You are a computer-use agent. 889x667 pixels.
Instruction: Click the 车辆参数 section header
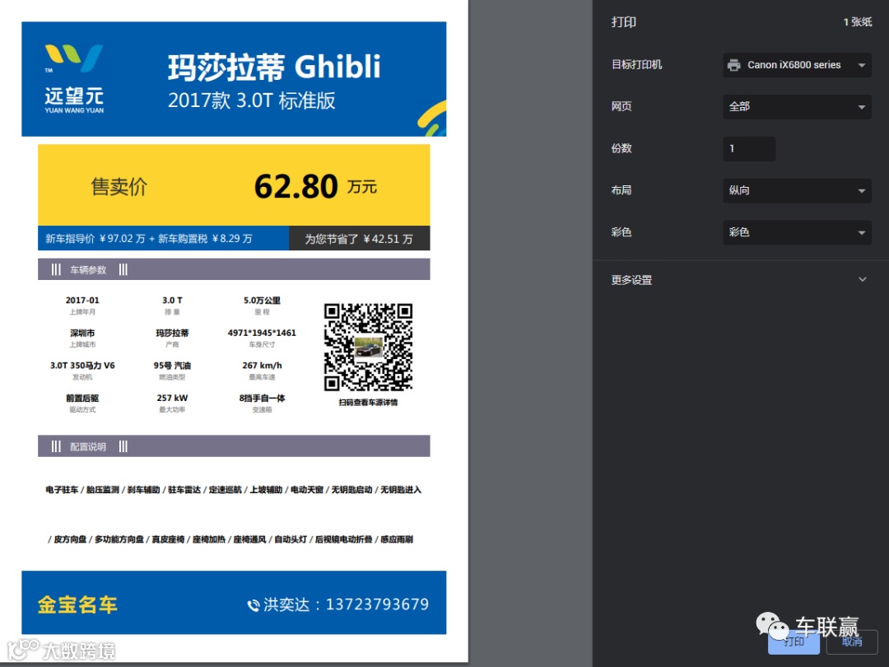234,269
